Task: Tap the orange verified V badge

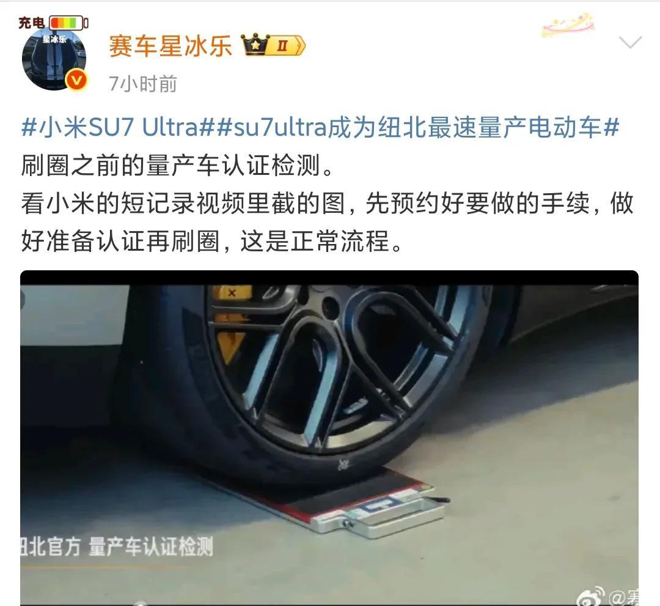Action: (x=76, y=80)
